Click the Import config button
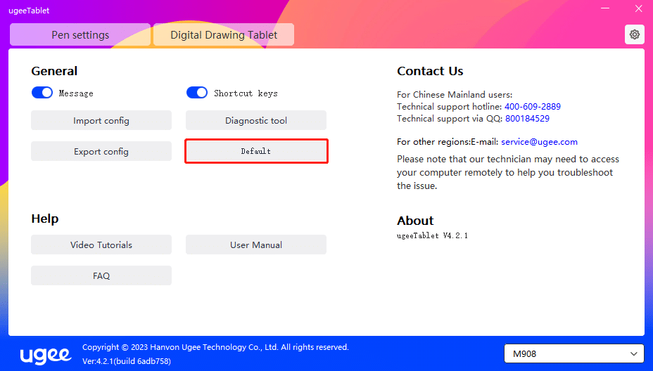 (101, 120)
